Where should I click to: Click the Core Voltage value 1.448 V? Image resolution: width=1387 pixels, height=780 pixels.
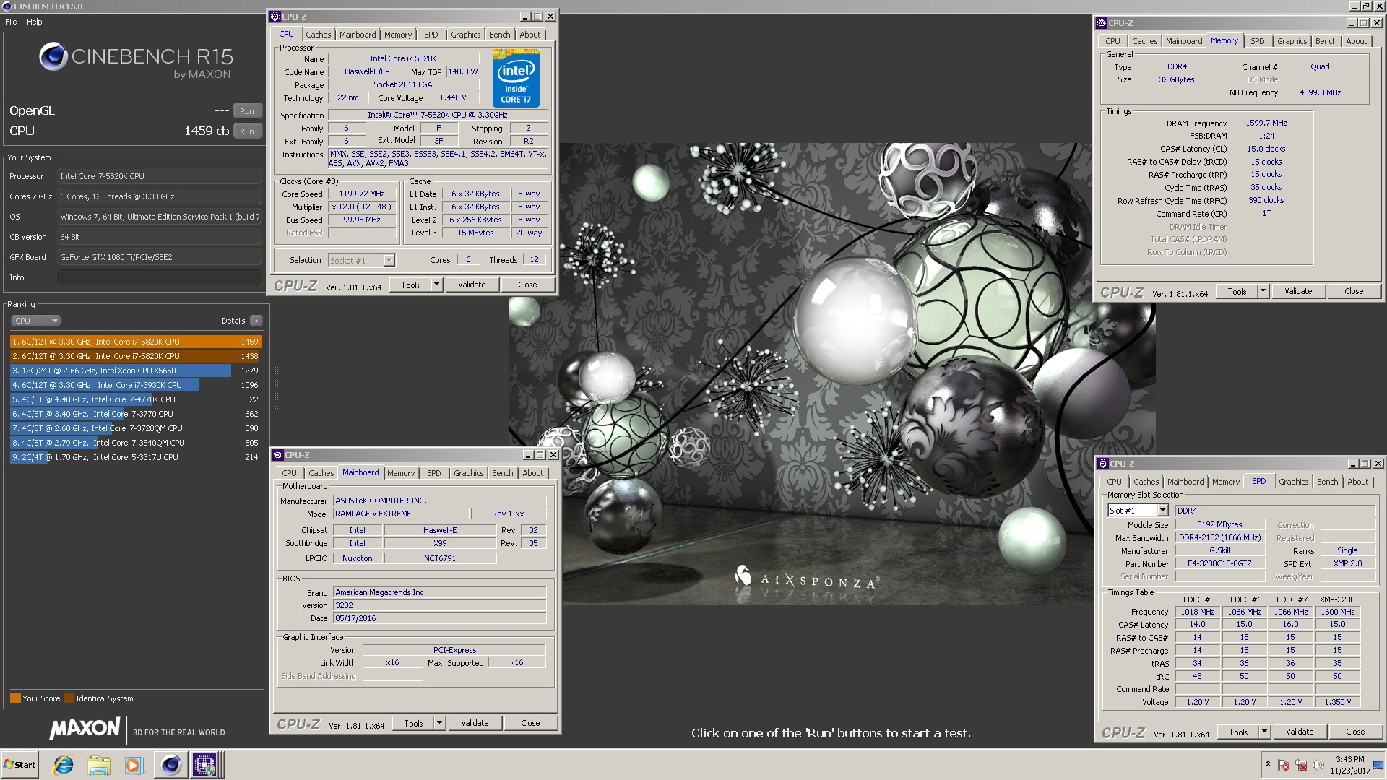tap(453, 97)
